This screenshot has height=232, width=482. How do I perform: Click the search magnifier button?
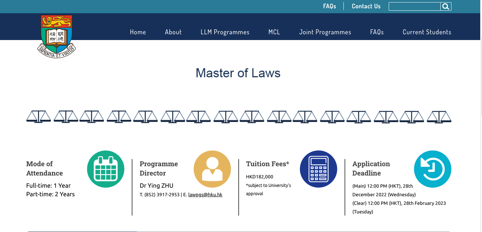click(x=446, y=6)
